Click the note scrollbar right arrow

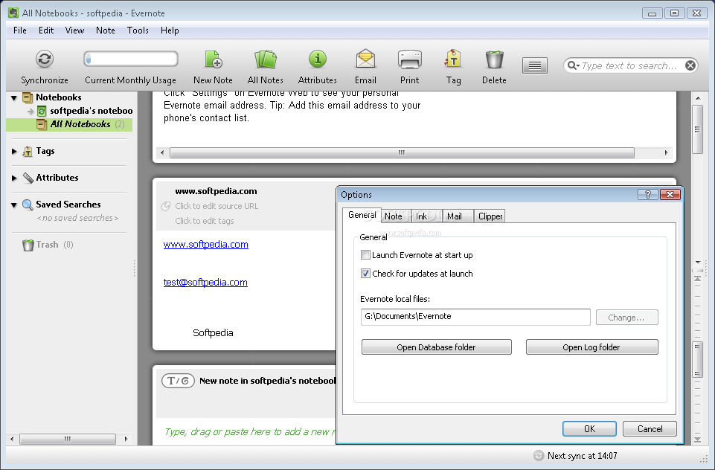coord(666,152)
